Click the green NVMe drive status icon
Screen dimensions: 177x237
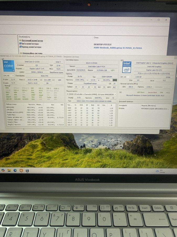[120, 108]
